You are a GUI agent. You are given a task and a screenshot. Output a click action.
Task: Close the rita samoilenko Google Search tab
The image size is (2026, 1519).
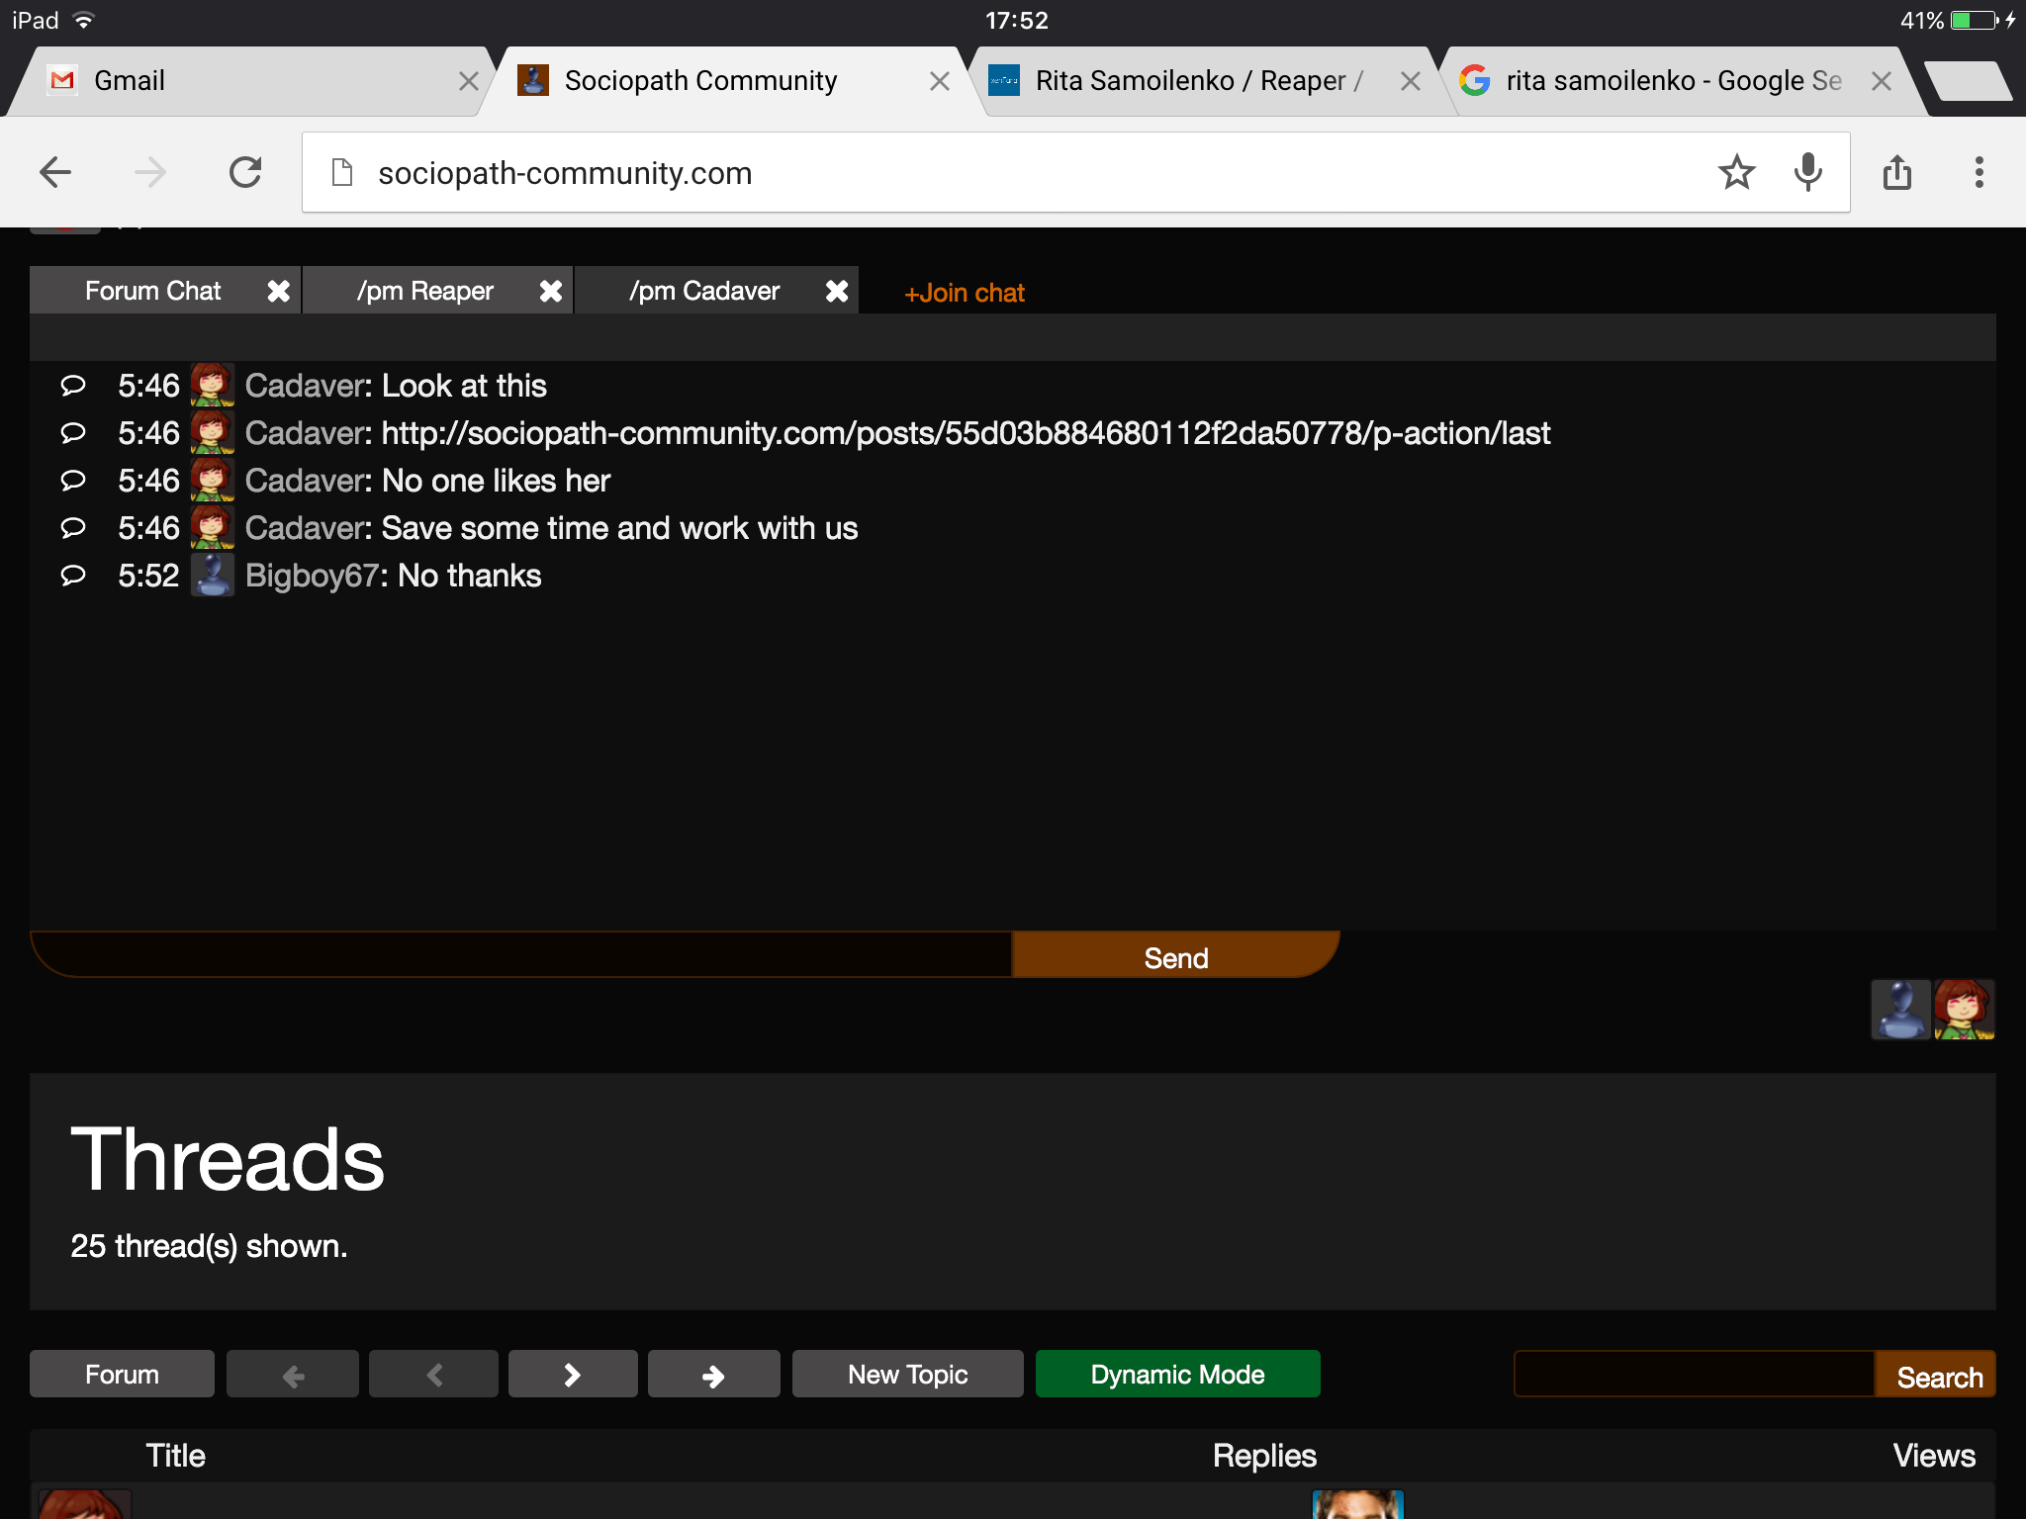pos(1882,81)
